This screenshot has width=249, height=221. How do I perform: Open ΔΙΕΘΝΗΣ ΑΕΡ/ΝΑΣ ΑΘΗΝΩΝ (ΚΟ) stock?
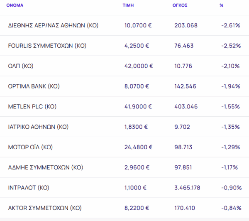[53, 26]
